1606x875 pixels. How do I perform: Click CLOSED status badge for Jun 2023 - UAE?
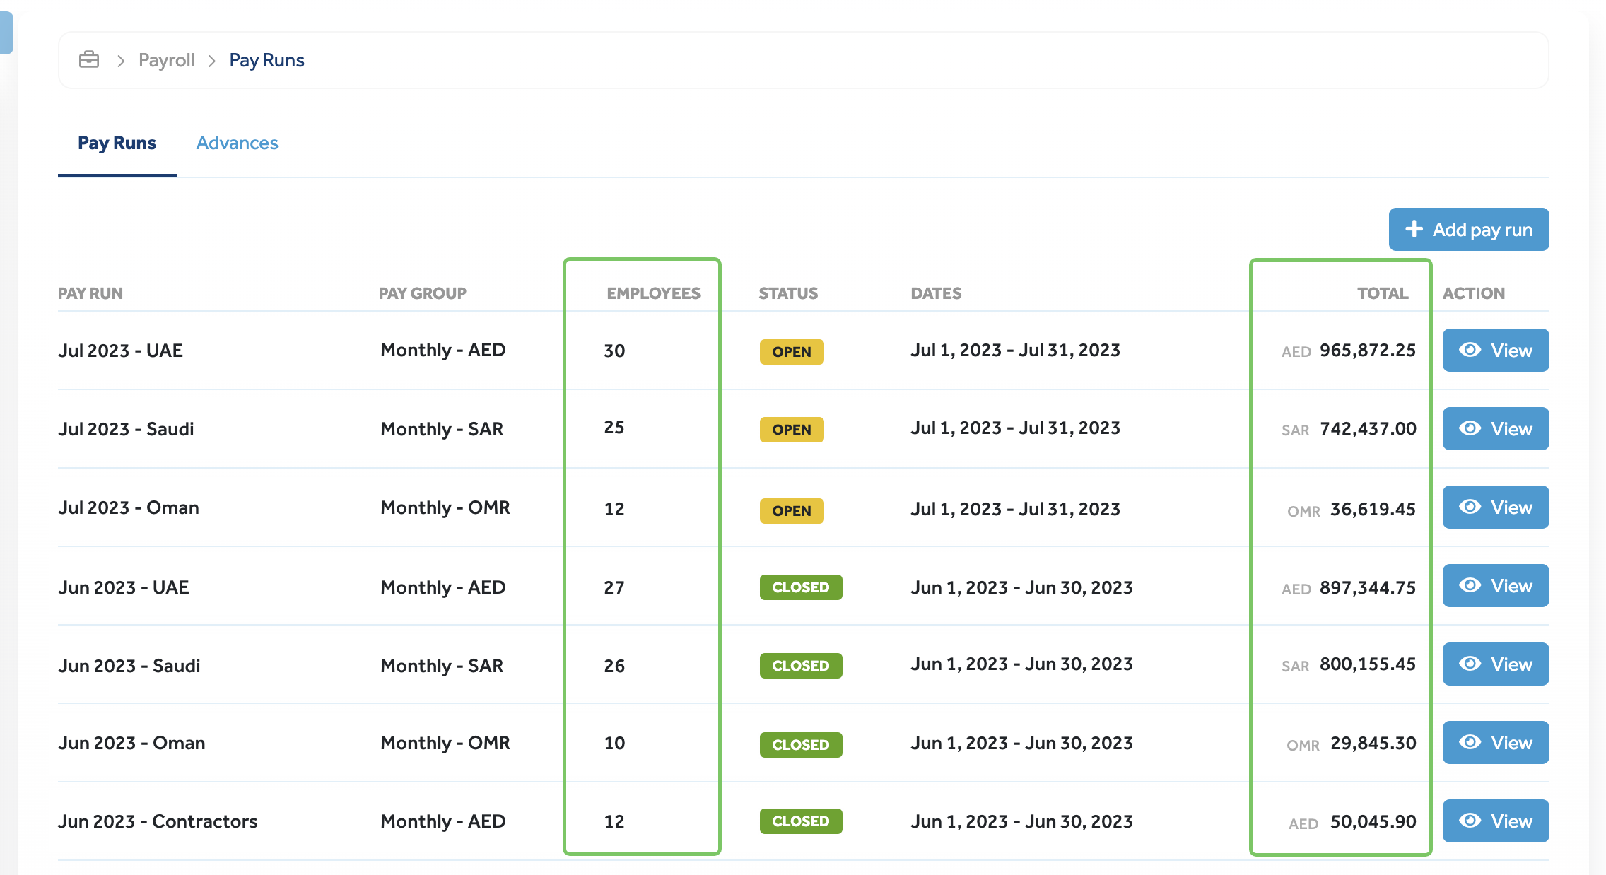(x=800, y=587)
